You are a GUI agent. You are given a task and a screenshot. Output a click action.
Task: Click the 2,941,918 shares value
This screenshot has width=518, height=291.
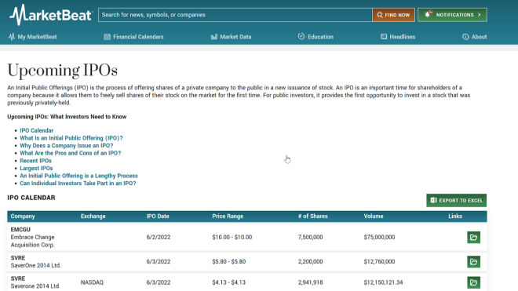(310, 282)
